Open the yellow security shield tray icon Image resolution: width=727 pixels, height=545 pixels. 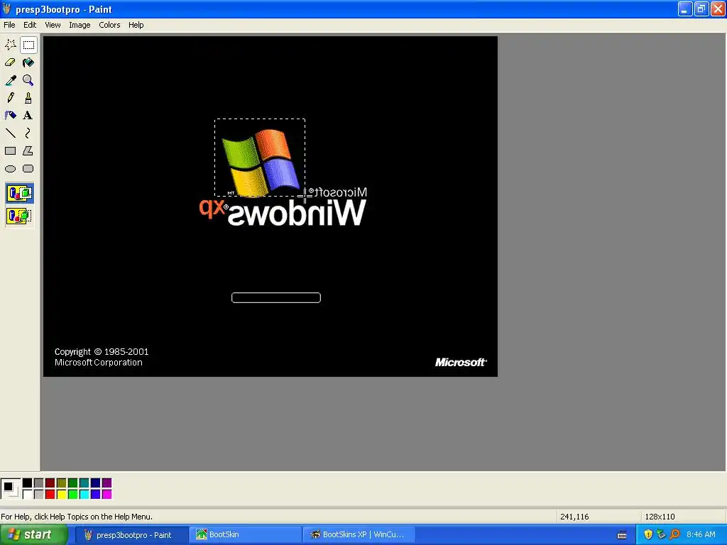[648, 535]
